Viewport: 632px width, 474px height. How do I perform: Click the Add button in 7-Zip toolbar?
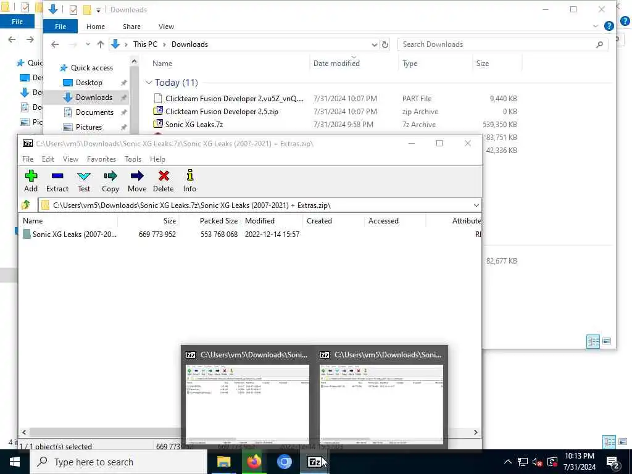click(31, 181)
